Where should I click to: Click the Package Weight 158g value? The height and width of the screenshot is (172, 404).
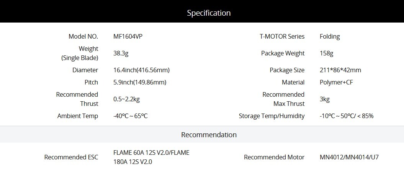pyautogui.click(x=326, y=54)
